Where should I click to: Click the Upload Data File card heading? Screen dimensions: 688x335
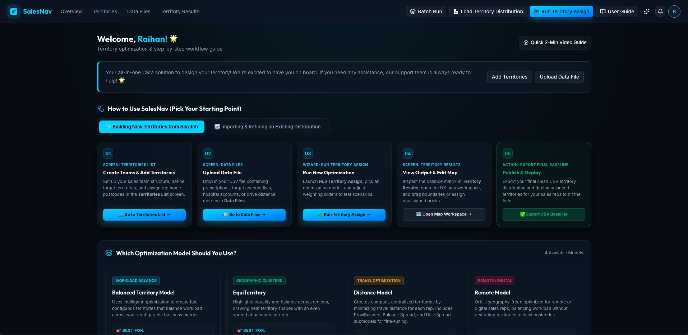(x=222, y=173)
